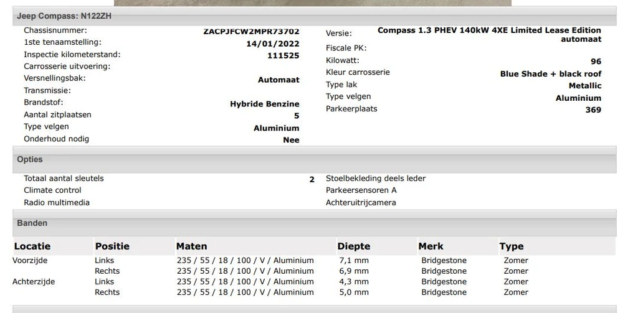Click the Achteruitrijcamera option
The height and width of the screenshot is (313, 638).
[361, 202]
